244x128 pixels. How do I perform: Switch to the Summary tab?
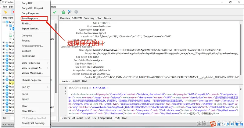click(89, 18)
